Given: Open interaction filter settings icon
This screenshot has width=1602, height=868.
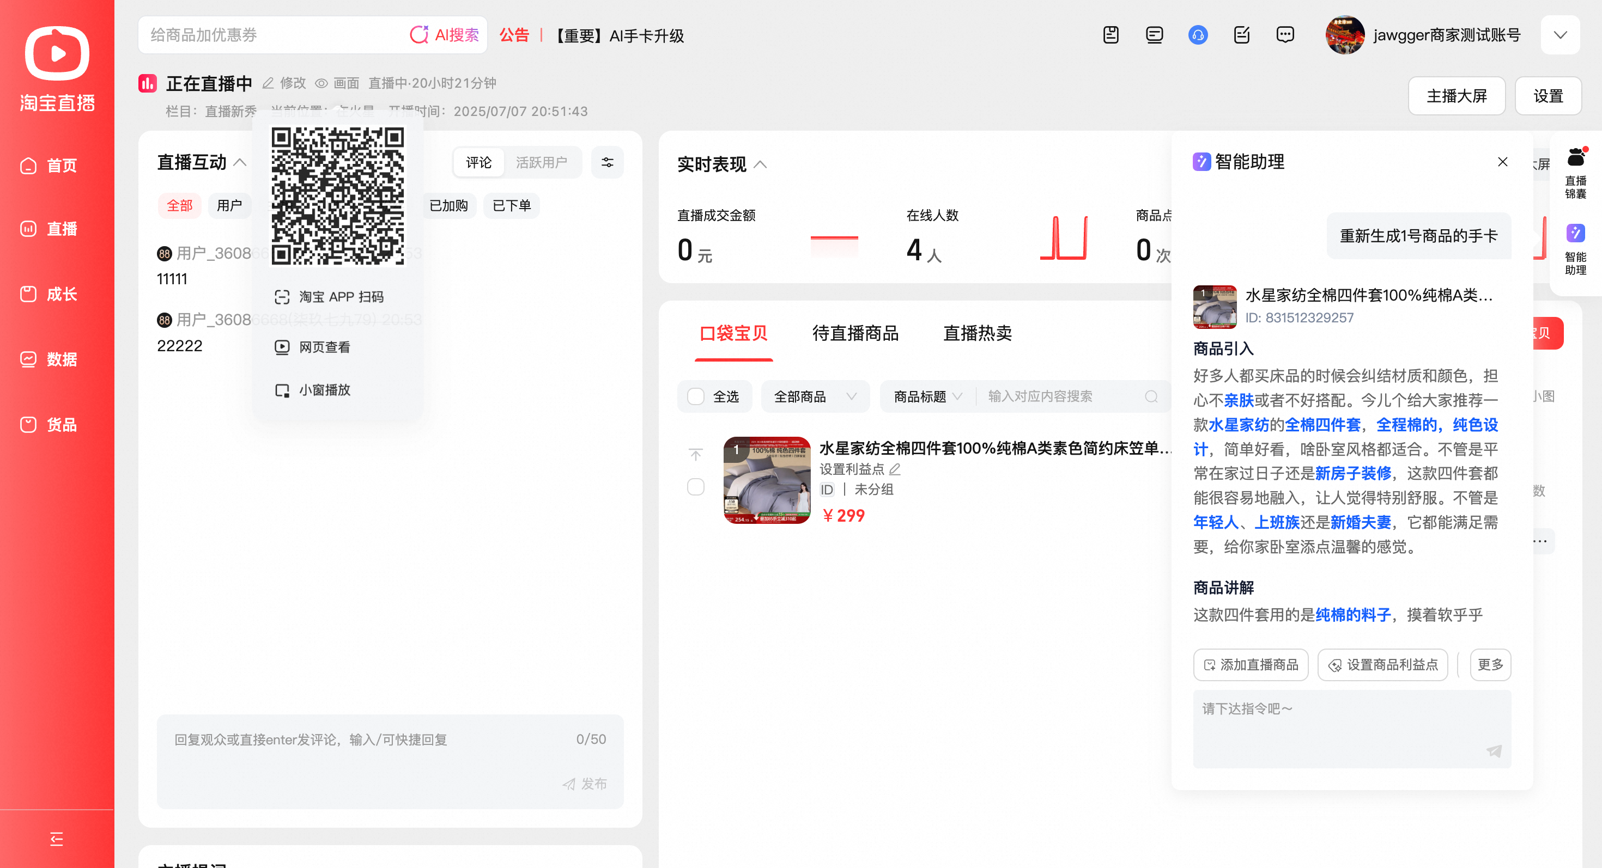Looking at the screenshot, I should (607, 163).
